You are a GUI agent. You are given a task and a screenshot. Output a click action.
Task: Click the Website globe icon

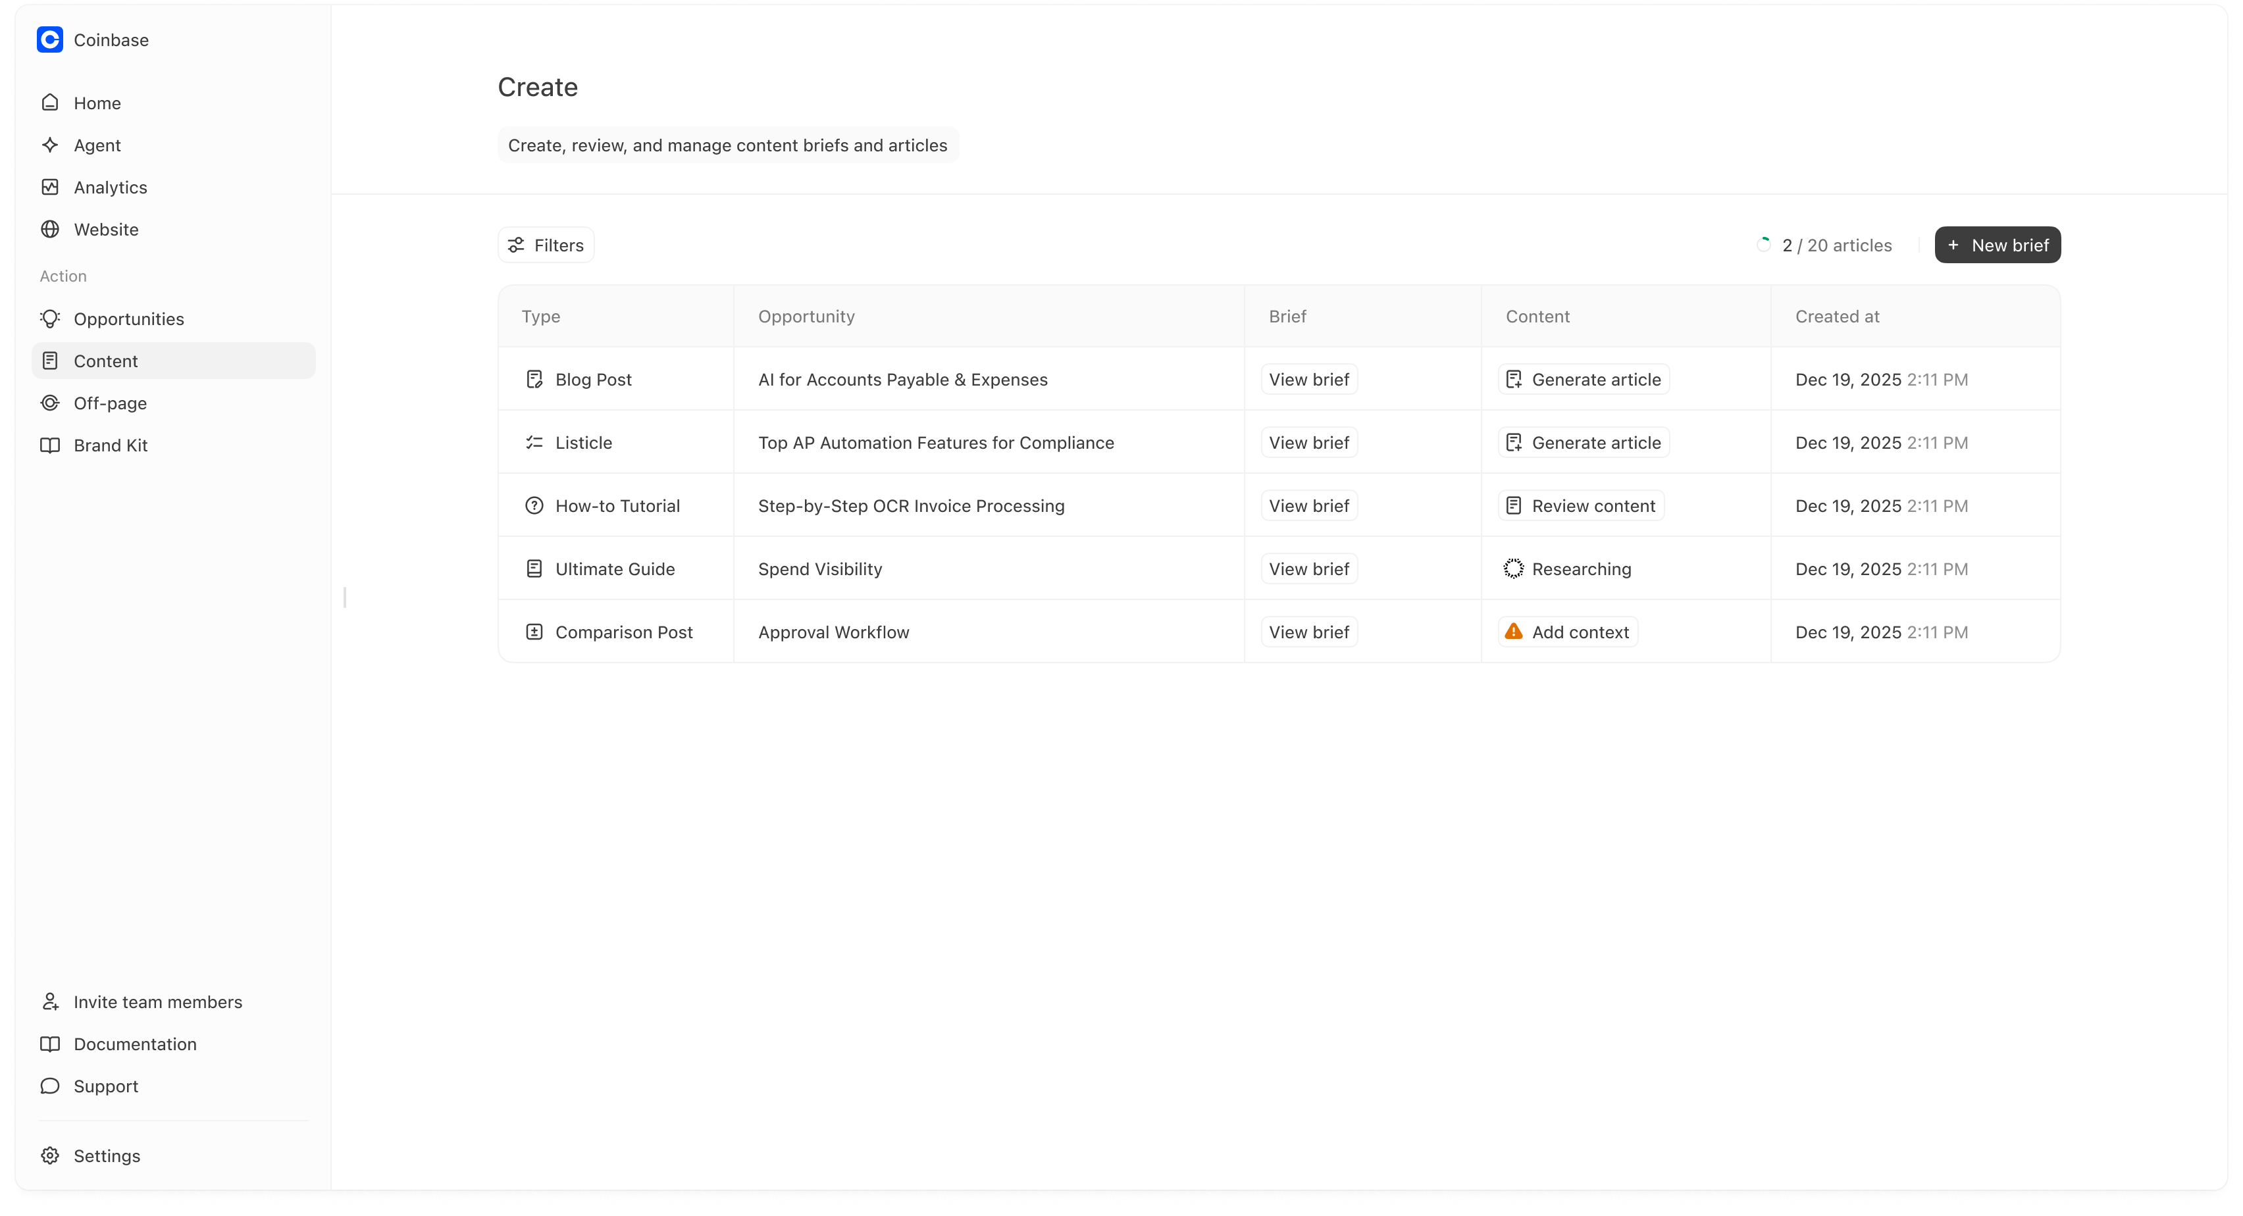point(49,229)
